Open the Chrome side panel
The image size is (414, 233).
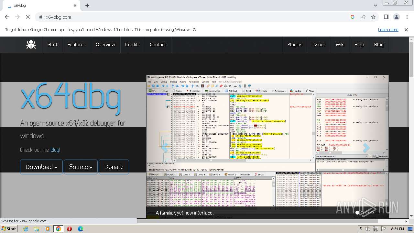pos(386,17)
